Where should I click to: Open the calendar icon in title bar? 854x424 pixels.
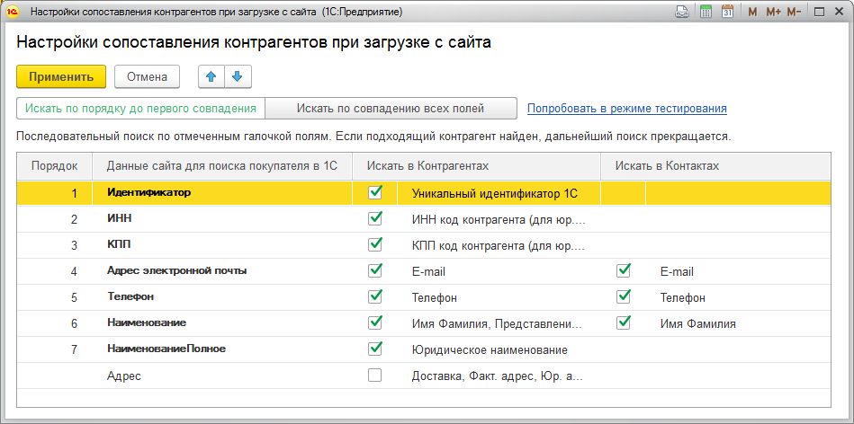click(727, 12)
